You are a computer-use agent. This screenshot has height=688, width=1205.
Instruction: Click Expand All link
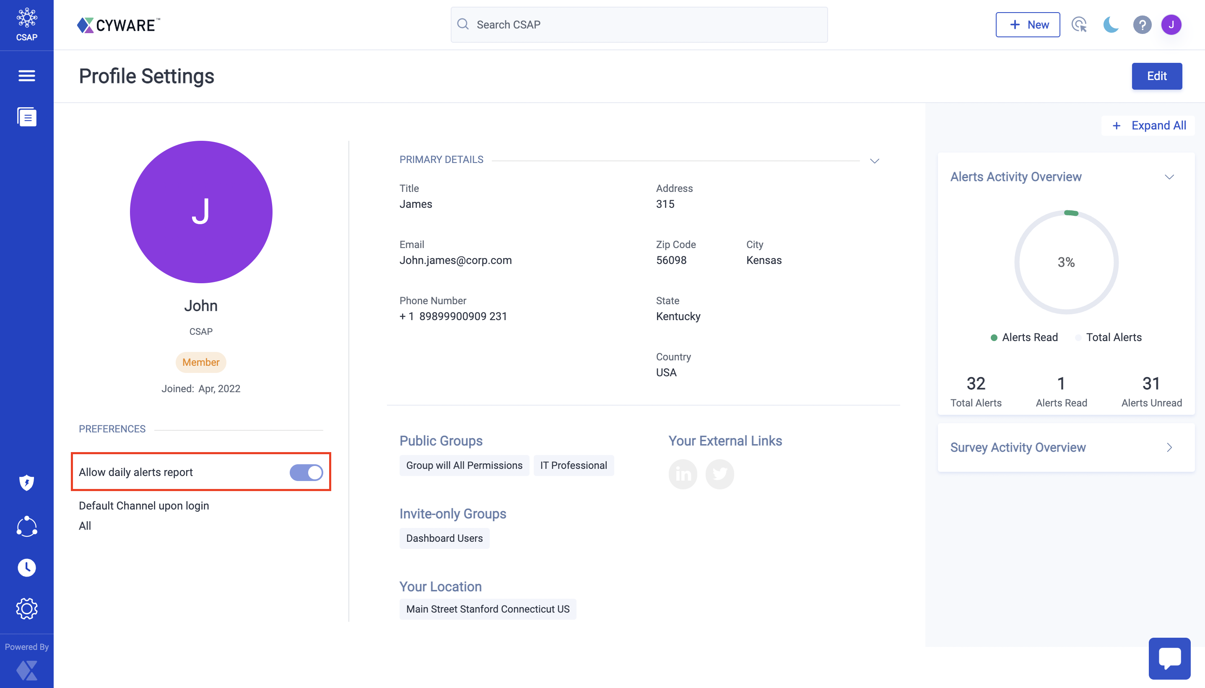coord(1148,125)
